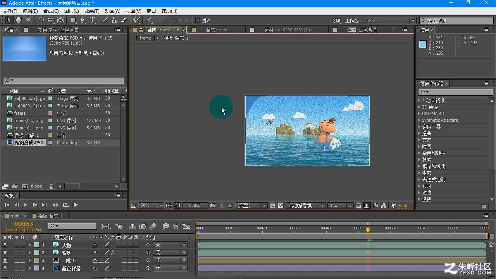Open the 文件(F) menu
The image size is (496, 279).
[x=10, y=11]
